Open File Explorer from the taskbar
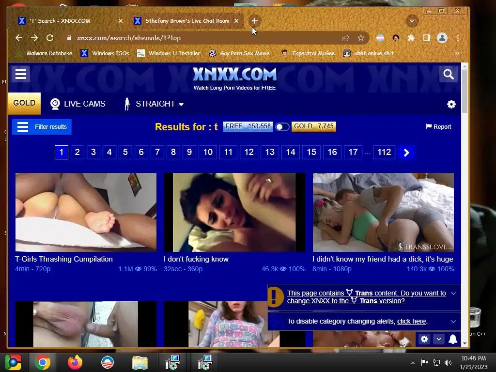 pos(139,362)
